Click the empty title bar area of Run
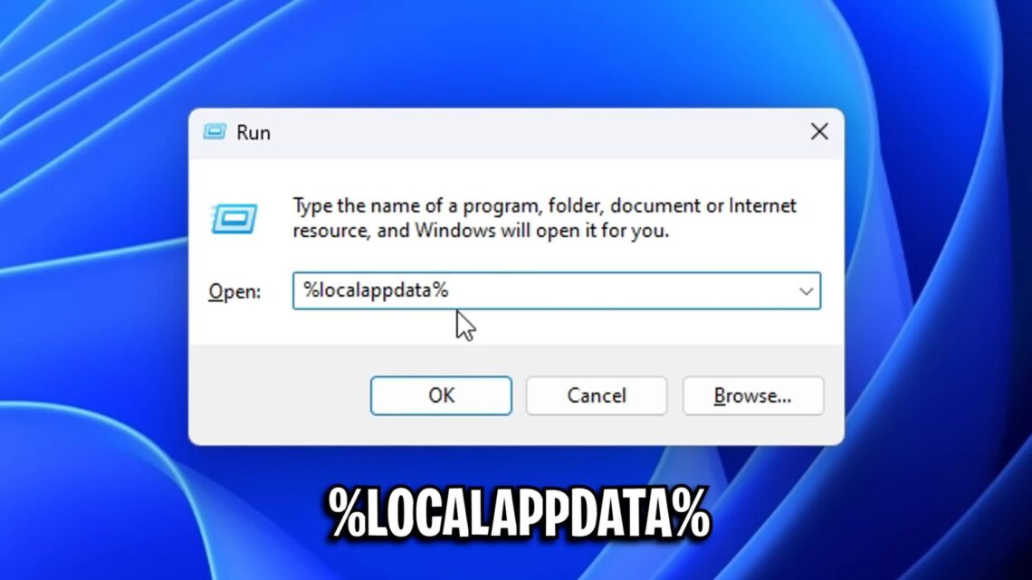1032x580 pixels. (x=527, y=133)
